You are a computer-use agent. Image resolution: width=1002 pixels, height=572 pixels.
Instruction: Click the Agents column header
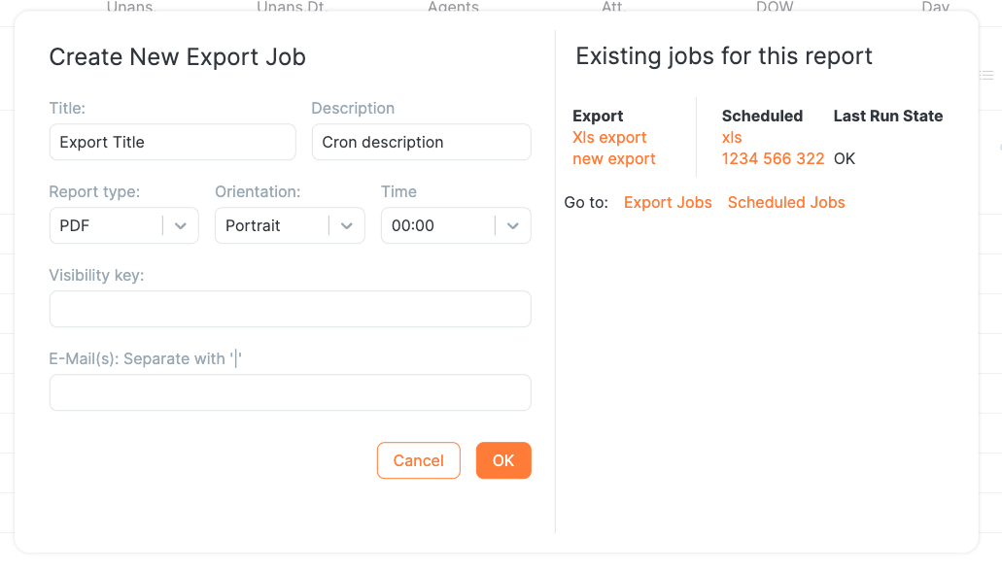[453, 8]
